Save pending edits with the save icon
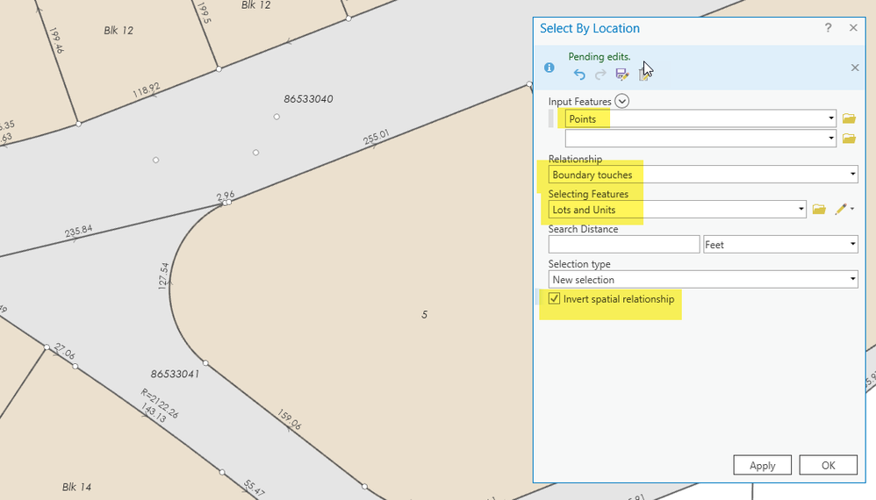 click(x=622, y=75)
